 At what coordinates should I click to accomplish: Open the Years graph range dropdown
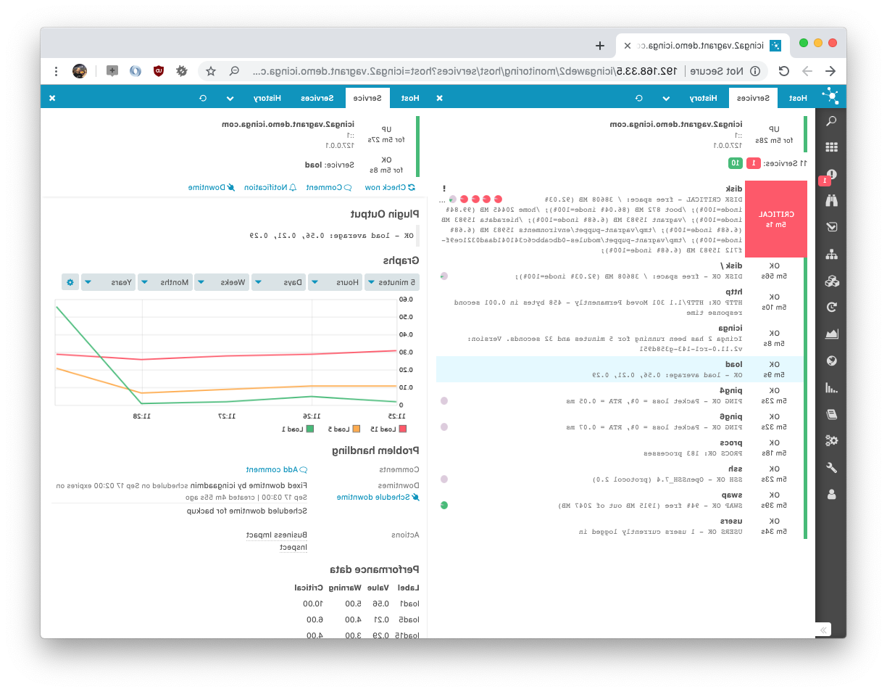tap(109, 282)
